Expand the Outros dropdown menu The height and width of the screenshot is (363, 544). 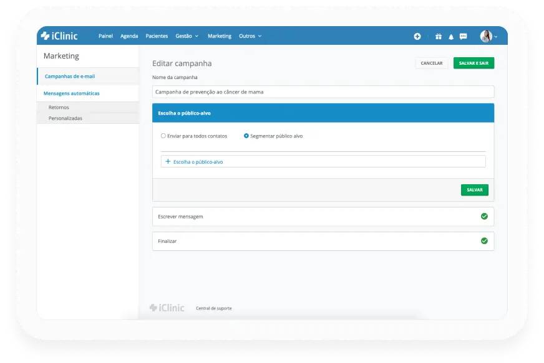pyautogui.click(x=250, y=36)
